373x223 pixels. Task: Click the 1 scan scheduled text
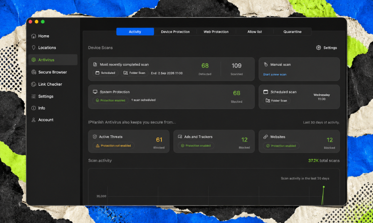pos(143,100)
